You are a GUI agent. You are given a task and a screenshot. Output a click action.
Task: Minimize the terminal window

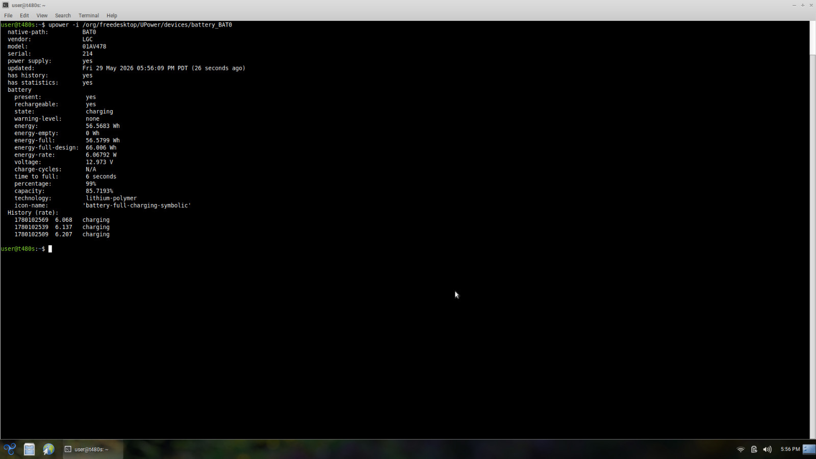[794, 5]
